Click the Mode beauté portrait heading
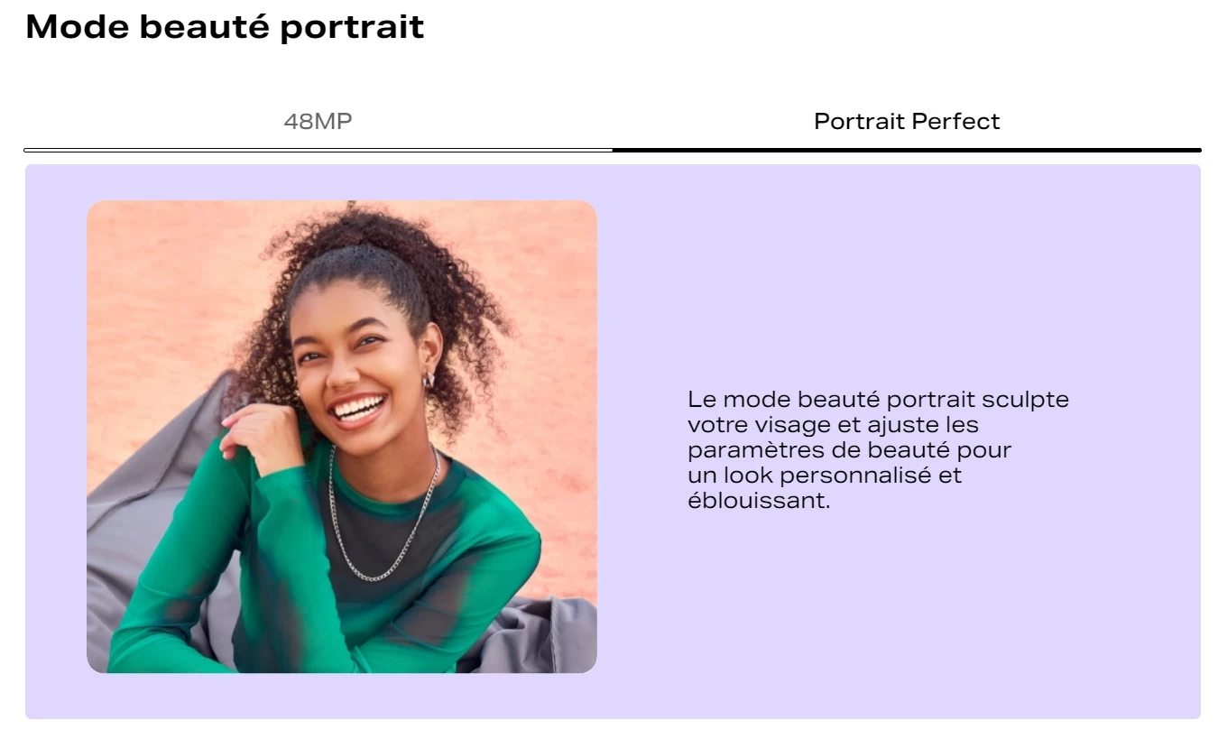Image resolution: width=1218 pixels, height=739 pixels. 225,27
